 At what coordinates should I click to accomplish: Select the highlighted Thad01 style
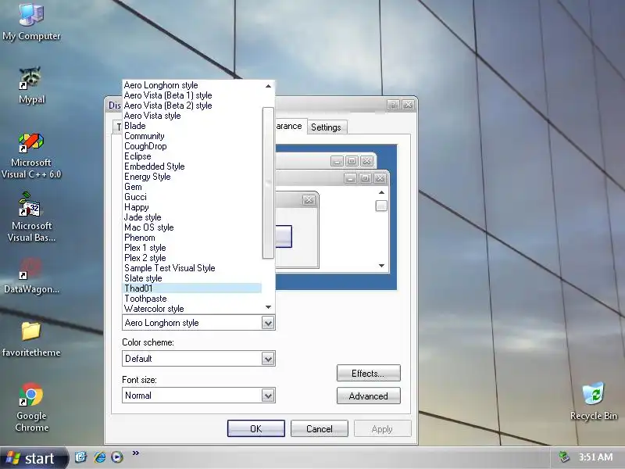coord(191,288)
